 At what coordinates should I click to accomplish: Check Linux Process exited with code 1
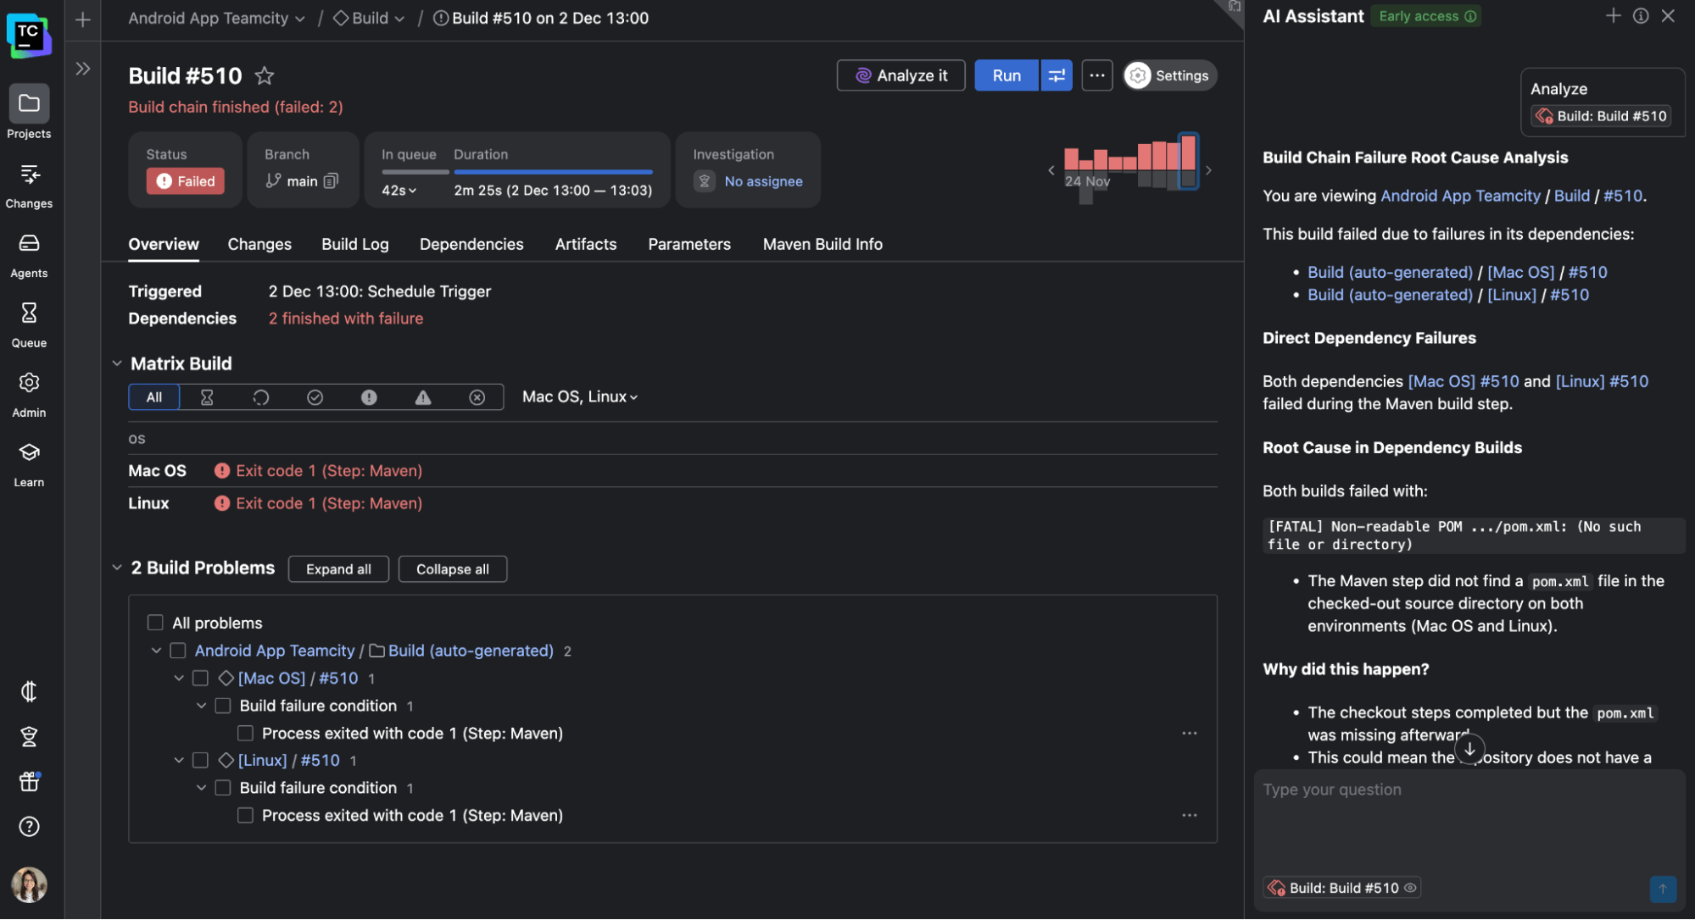tap(245, 816)
